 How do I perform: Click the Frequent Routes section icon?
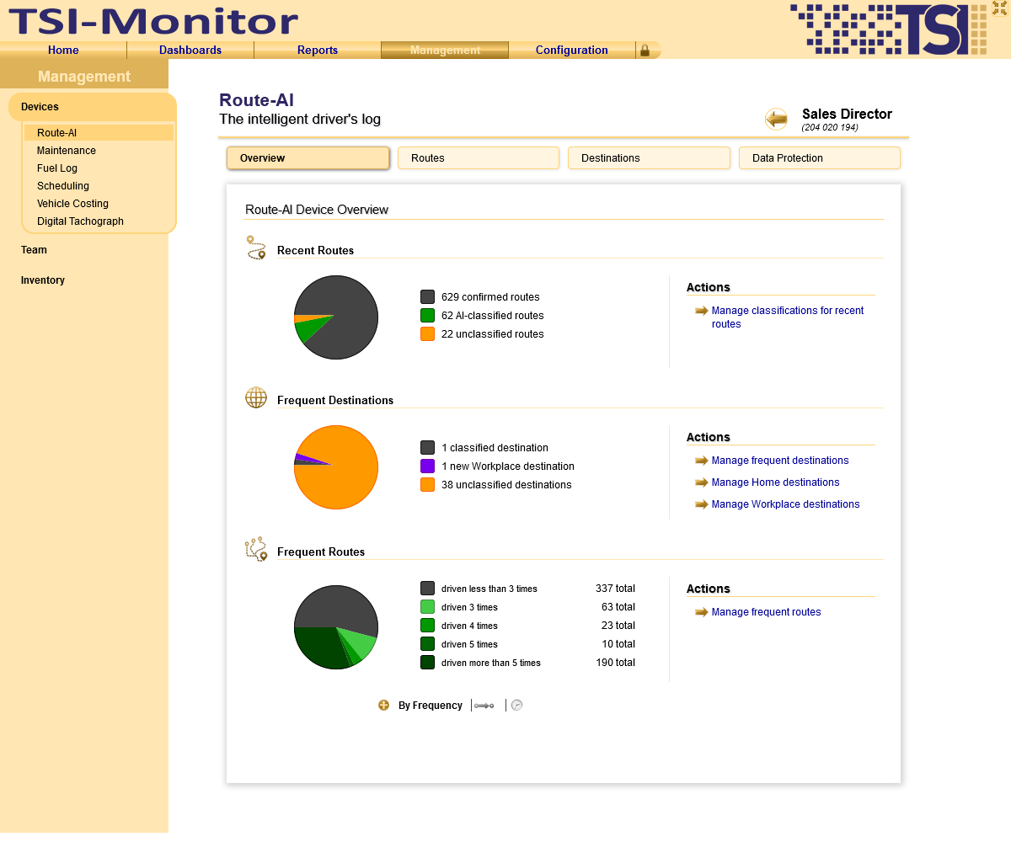coord(256,549)
